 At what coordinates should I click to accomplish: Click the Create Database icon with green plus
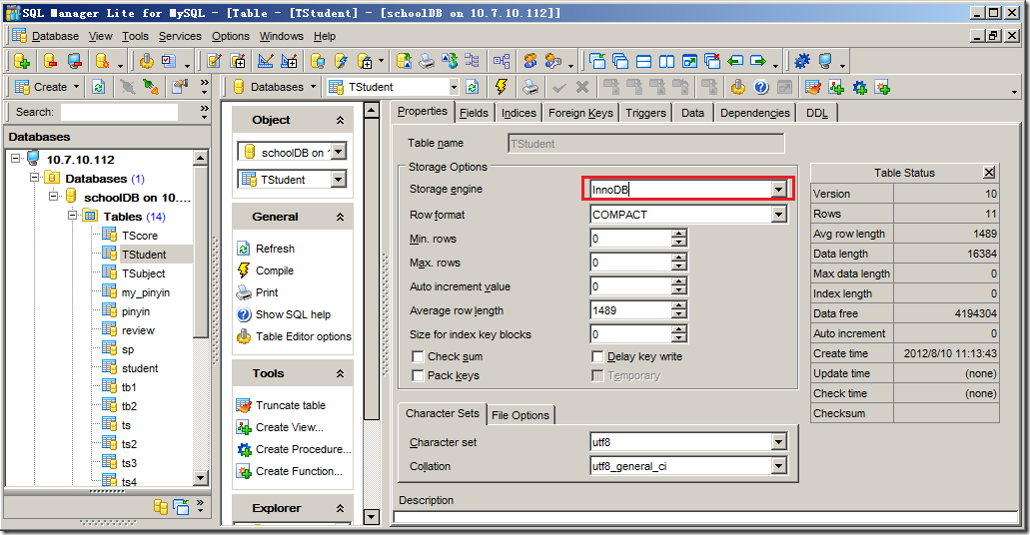coord(22,61)
